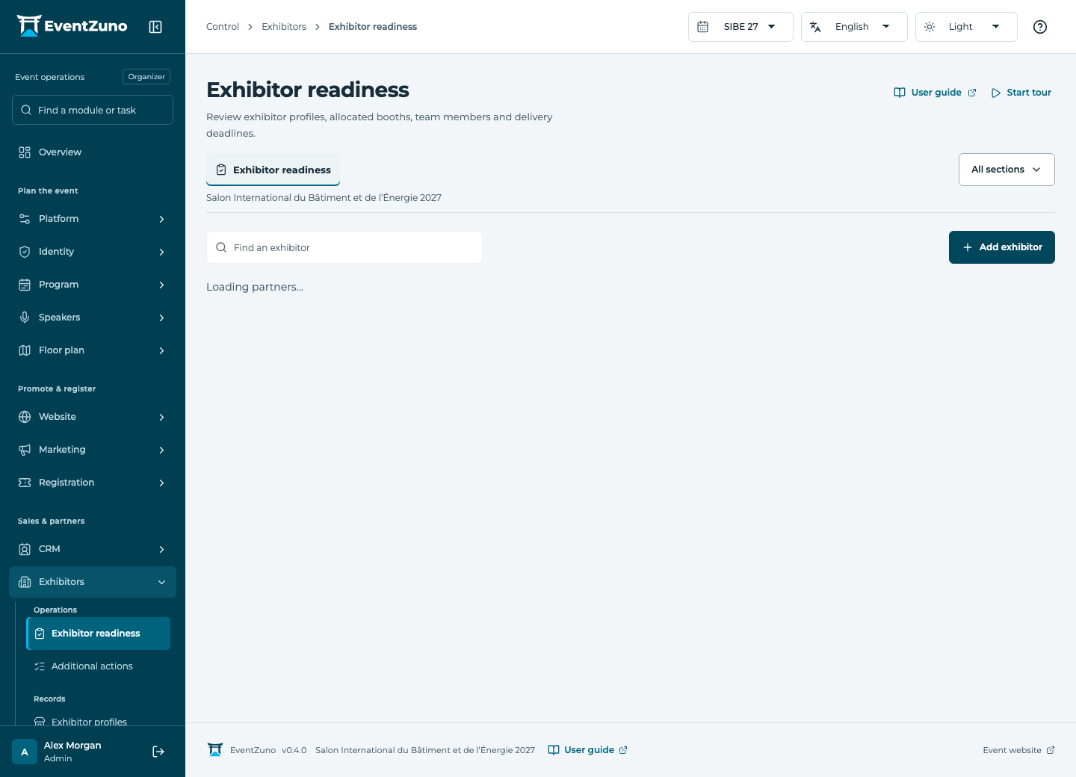Click the magnifier icon in exhibitor search
Screen dimensions: 1076x777
coord(221,247)
